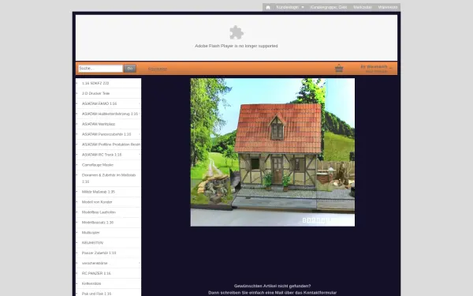Click the half-timbered house slideshow image

[x=273, y=152]
